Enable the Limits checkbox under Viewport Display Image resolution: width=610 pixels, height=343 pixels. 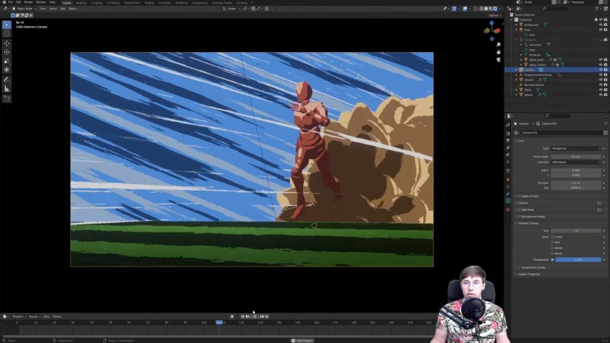(x=552, y=237)
